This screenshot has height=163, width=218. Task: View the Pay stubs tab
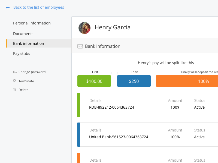(x=22, y=54)
